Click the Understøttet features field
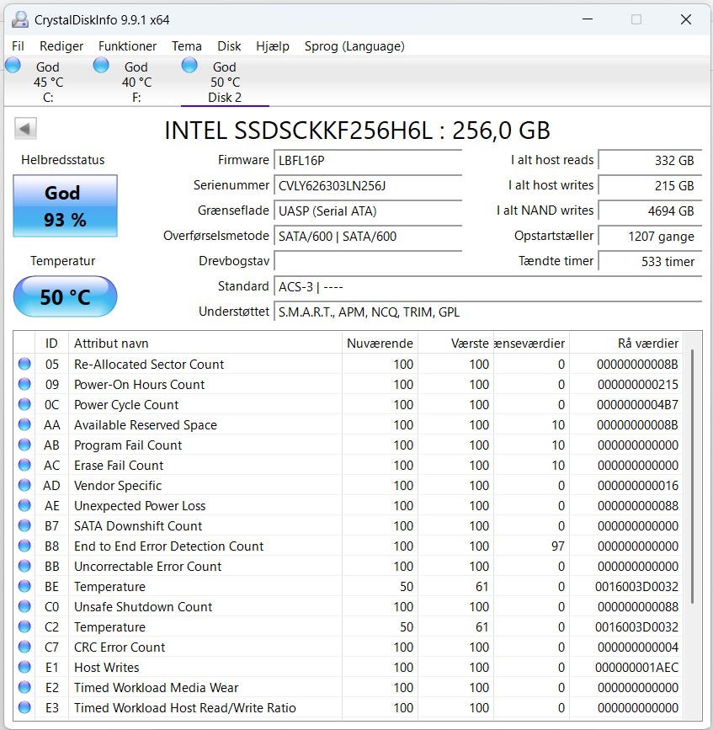The height and width of the screenshot is (730, 713). (x=487, y=312)
